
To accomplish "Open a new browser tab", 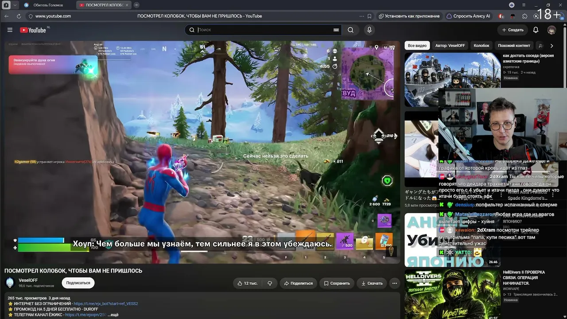I will tap(136, 5).
